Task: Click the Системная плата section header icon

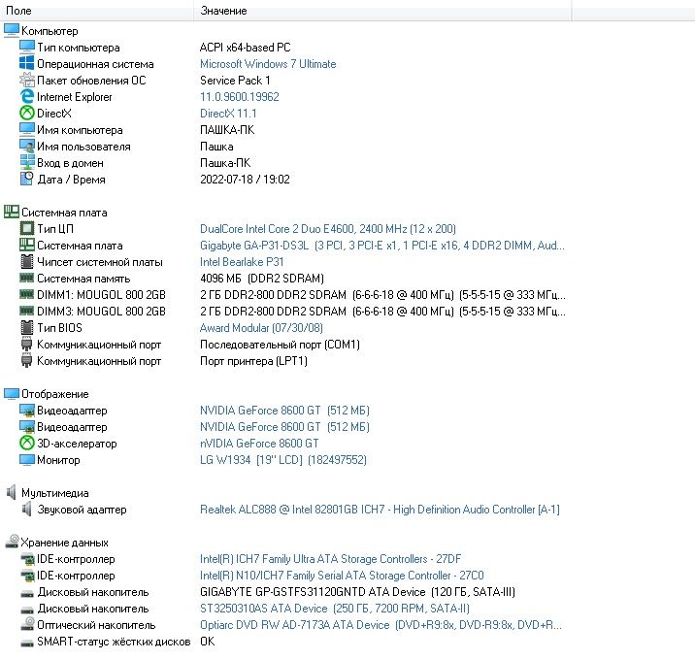Action: point(12,212)
